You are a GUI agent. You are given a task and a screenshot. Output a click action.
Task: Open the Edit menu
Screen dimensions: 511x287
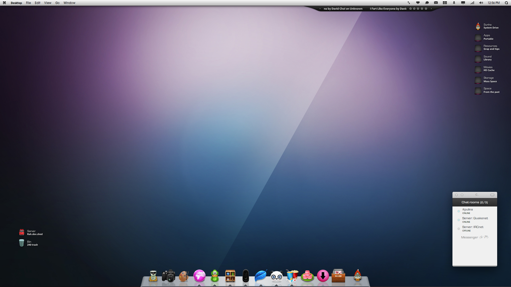pos(38,3)
